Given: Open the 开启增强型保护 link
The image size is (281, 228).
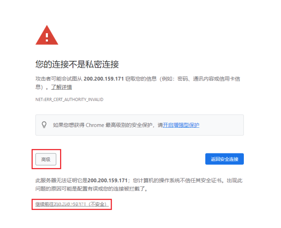Looking at the screenshot, I should click(181, 125).
